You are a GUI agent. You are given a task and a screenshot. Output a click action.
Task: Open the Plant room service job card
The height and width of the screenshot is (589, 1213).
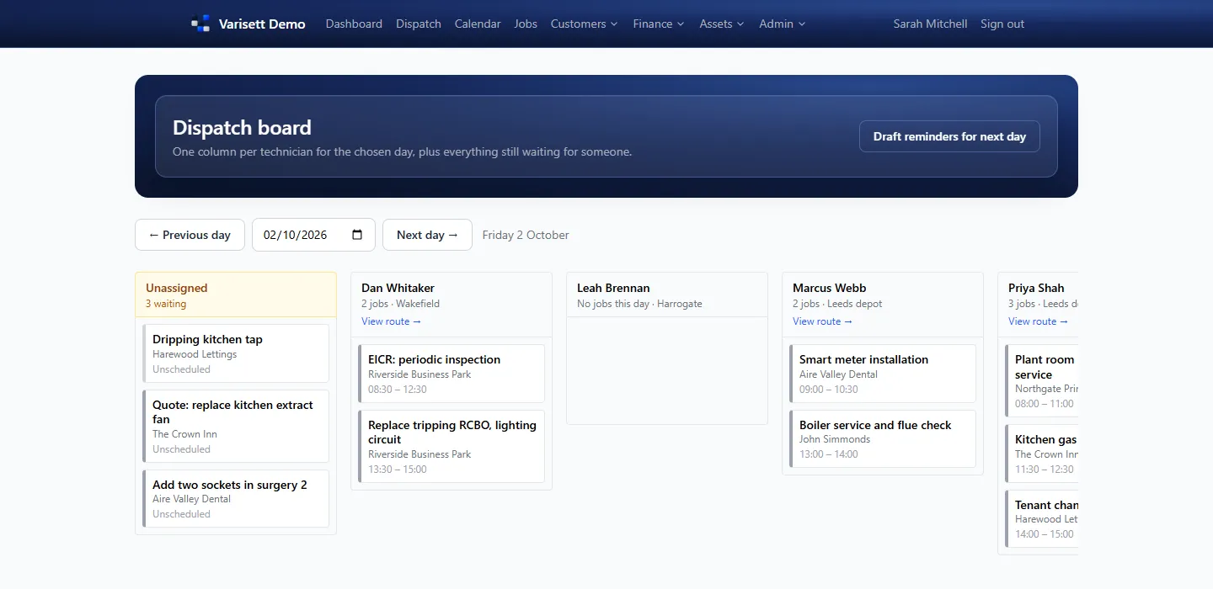click(1042, 380)
